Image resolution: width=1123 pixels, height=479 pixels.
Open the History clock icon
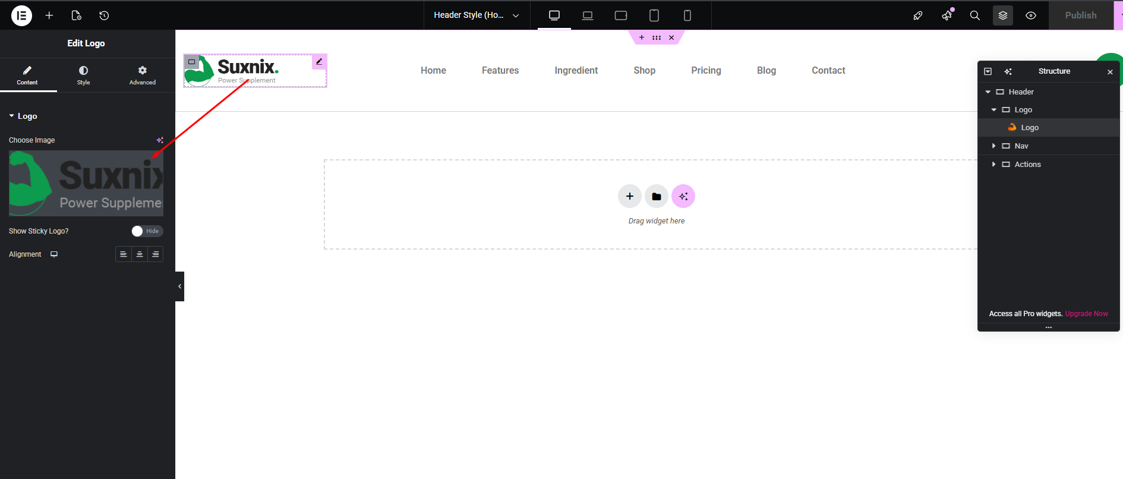pos(104,15)
